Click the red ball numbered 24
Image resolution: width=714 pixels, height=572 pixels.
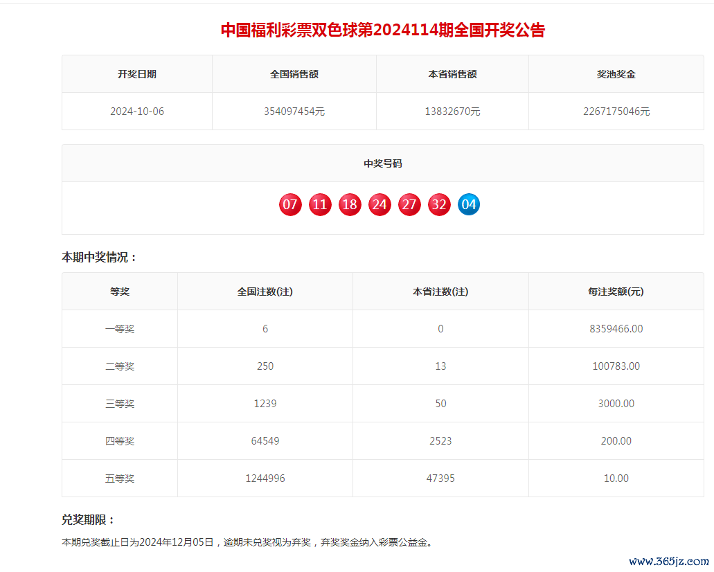[380, 204]
